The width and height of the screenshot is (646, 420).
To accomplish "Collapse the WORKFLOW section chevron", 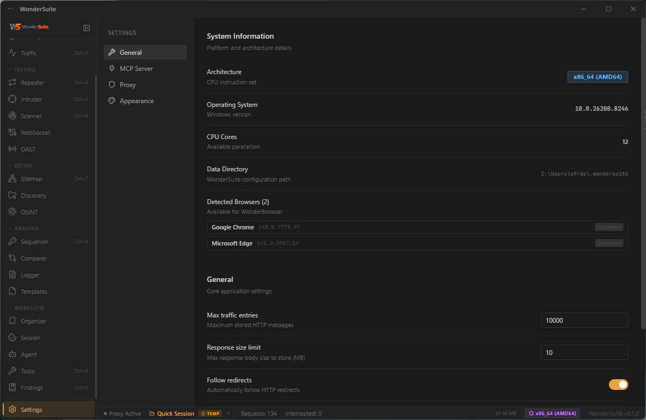I will (x=10, y=308).
